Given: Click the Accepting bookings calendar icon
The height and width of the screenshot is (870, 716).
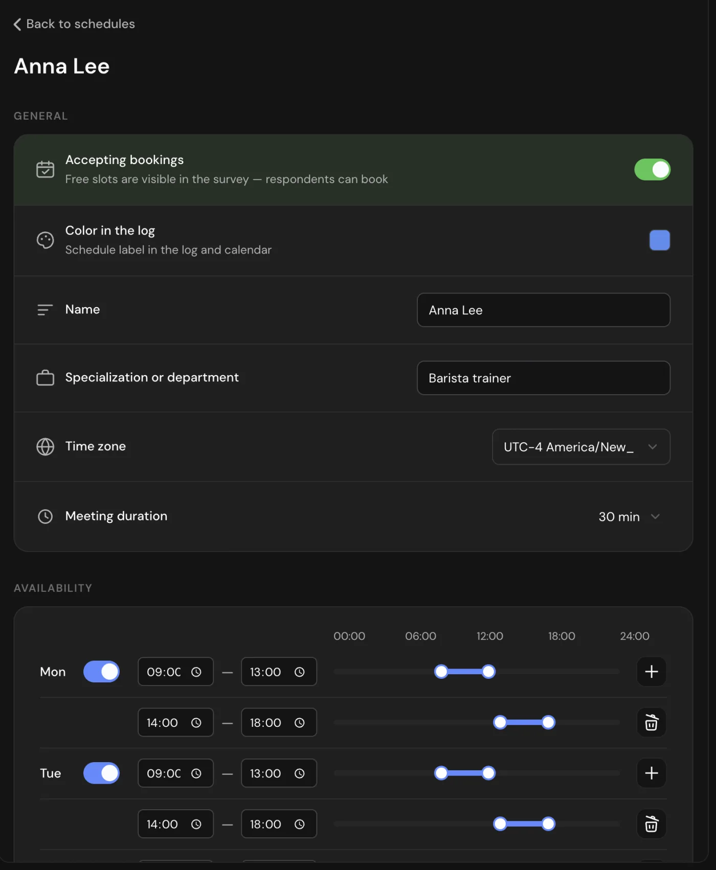Looking at the screenshot, I should tap(45, 169).
